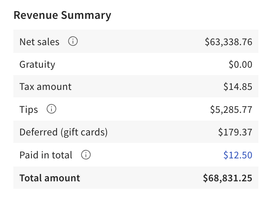The width and height of the screenshot is (271, 205).
Task: Click the tax value $14.85
Action: [238, 87]
